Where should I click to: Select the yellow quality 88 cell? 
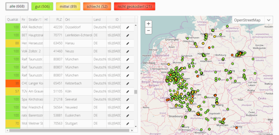(13, 43)
